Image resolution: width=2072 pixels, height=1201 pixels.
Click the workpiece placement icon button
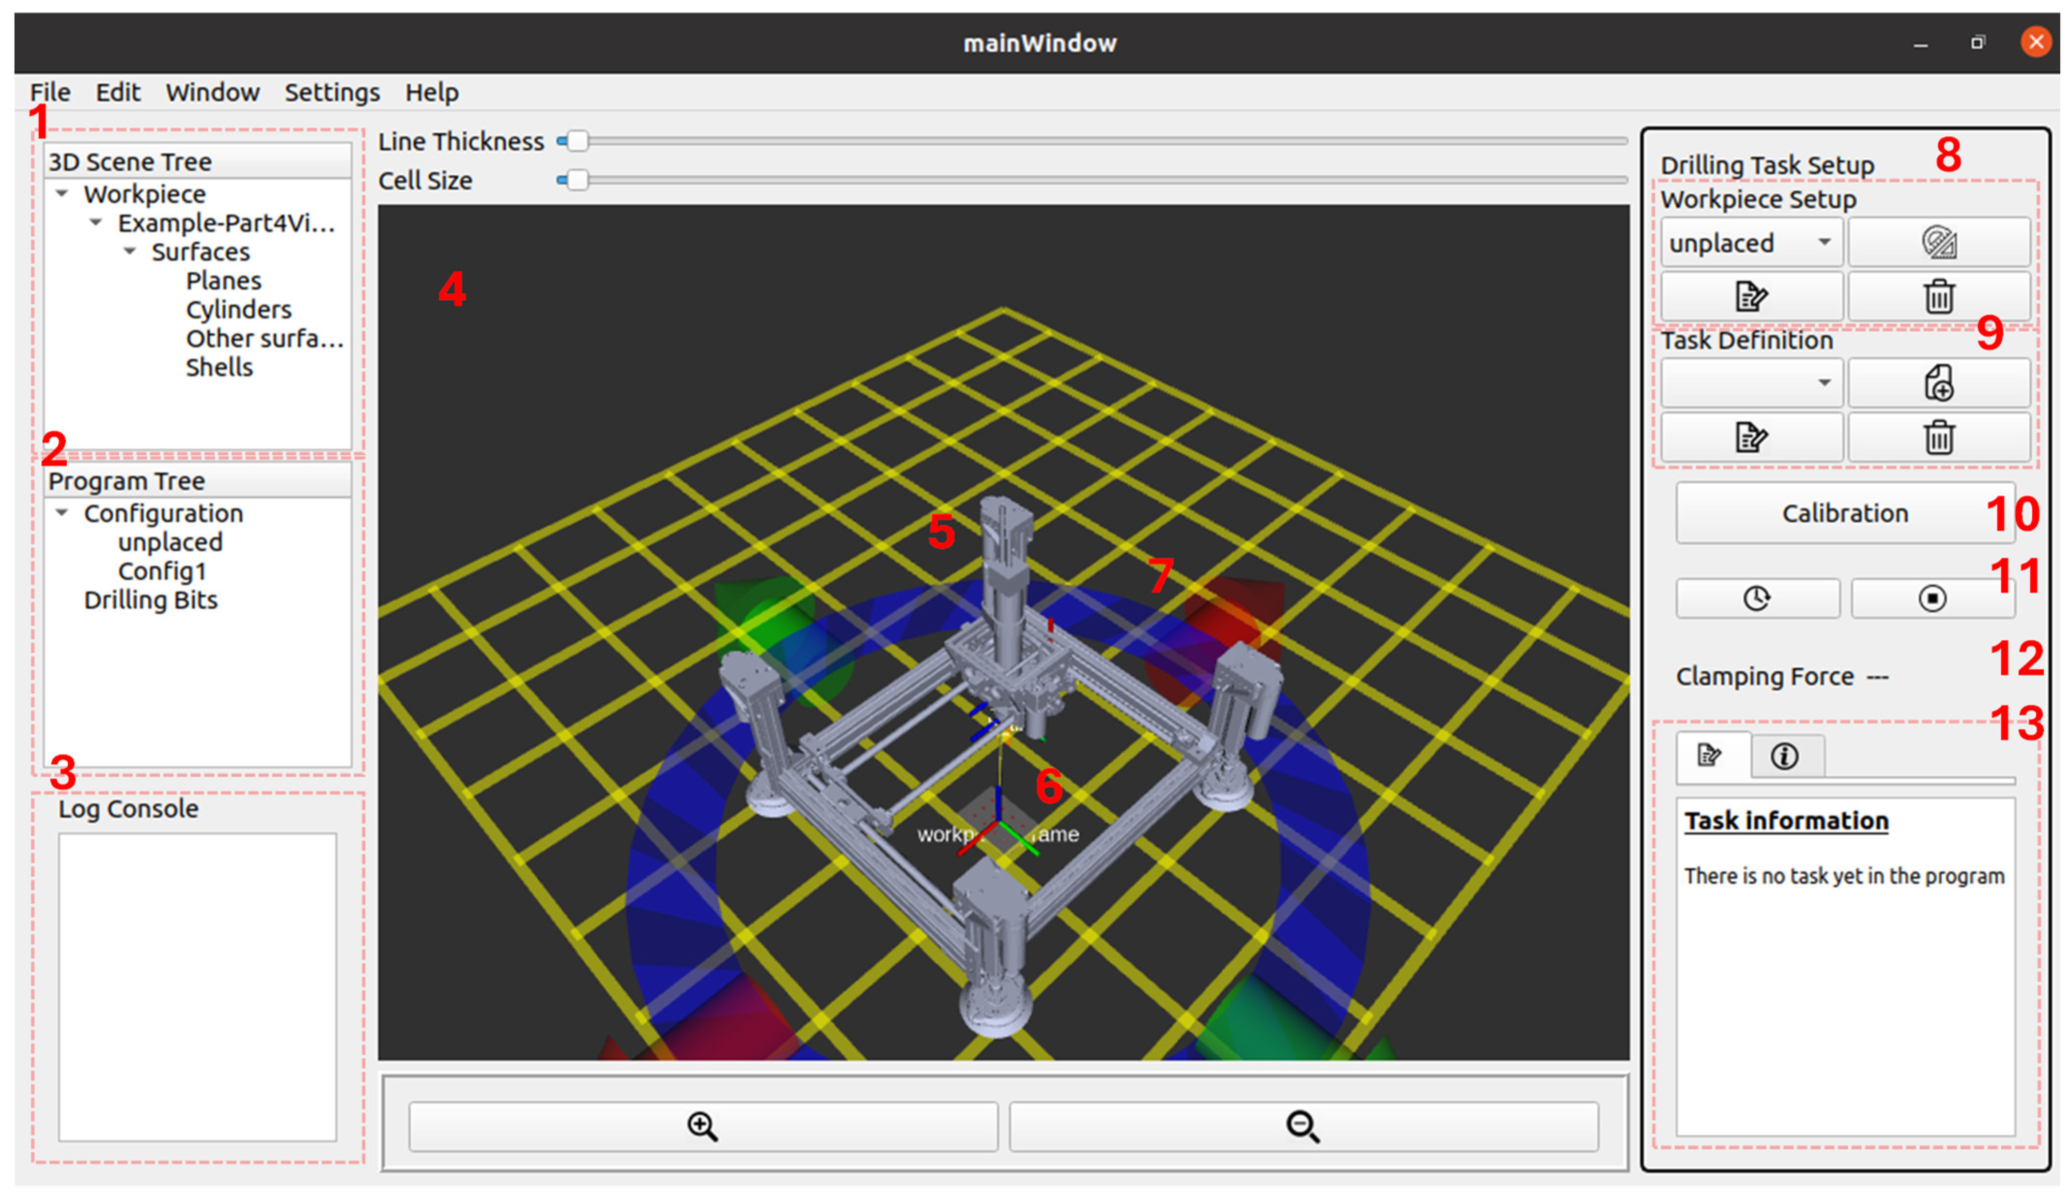coord(1939,243)
